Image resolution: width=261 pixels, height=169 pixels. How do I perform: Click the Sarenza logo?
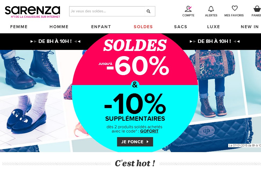click(33, 12)
